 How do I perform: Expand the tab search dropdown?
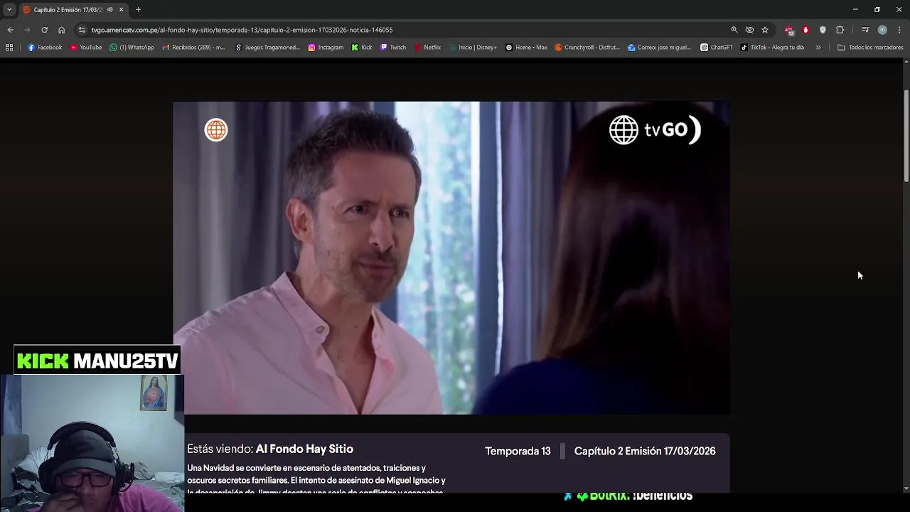pyautogui.click(x=9, y=10)
